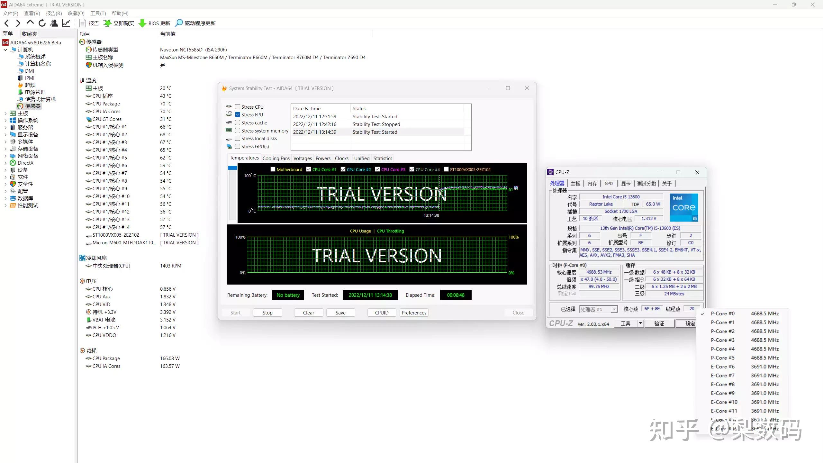Viewport: 823px width, 463px height.
Task: Expand the 主板 tree node
Action: (5, 113)
